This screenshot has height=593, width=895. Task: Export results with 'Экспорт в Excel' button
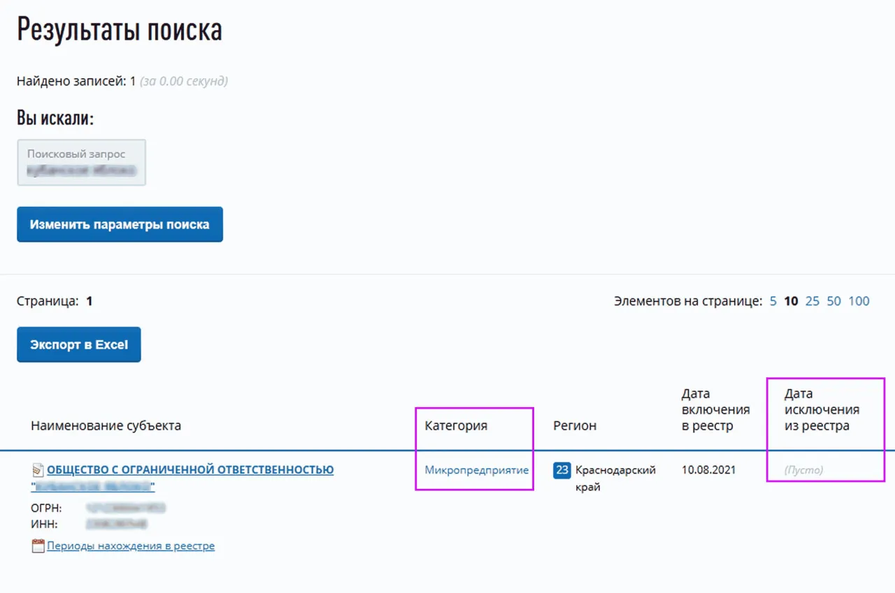[x=79, y=344]
